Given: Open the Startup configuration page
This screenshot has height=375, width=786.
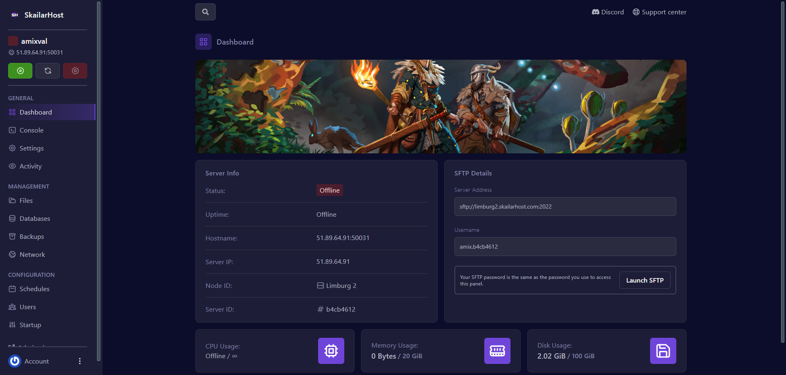Looking at the screenshot, I should click(30, 325).
